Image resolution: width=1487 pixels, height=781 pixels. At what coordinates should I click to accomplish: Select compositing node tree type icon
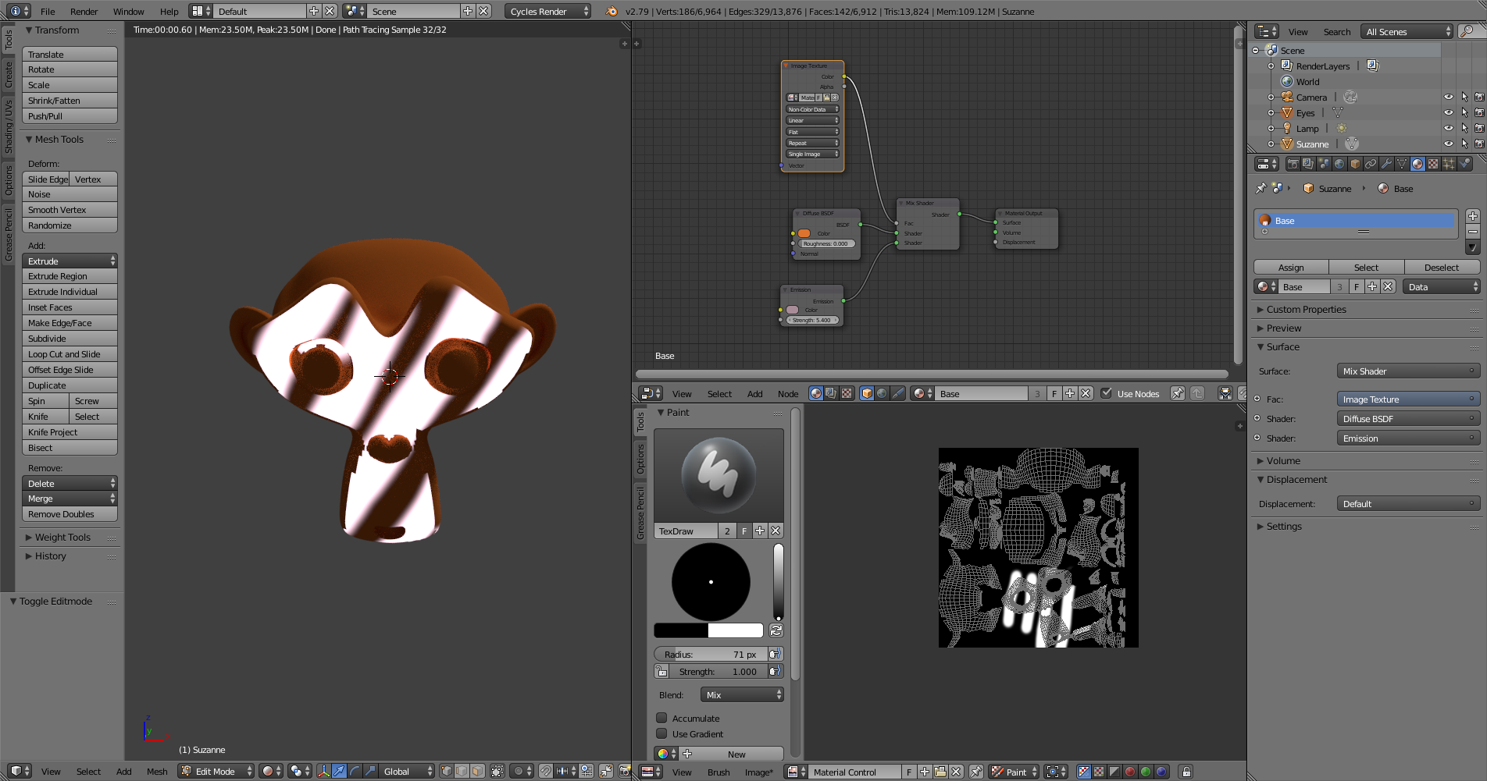click(831, 393)
